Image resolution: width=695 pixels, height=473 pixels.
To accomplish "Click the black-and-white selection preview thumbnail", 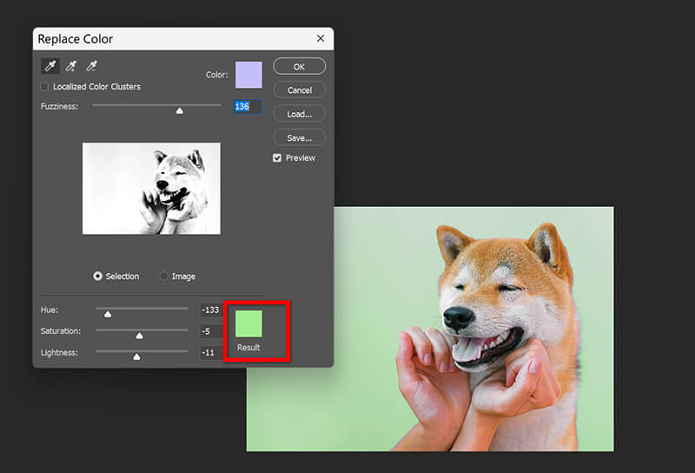I will click(x=151, y=188).
